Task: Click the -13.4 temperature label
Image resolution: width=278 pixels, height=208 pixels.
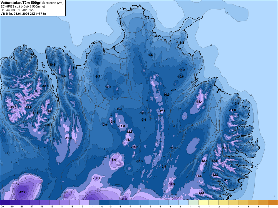Action: (199, 101)
